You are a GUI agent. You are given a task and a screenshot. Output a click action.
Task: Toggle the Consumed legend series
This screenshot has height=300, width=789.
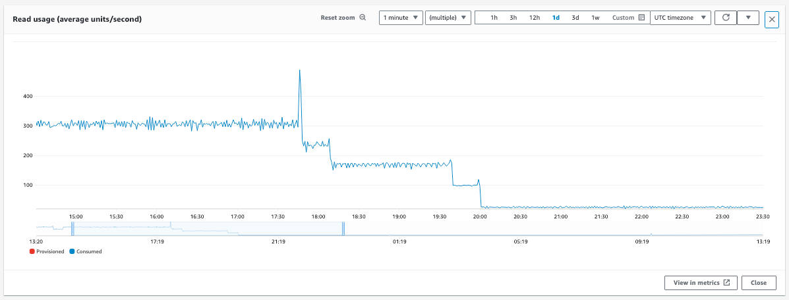[x=85, y=251]
